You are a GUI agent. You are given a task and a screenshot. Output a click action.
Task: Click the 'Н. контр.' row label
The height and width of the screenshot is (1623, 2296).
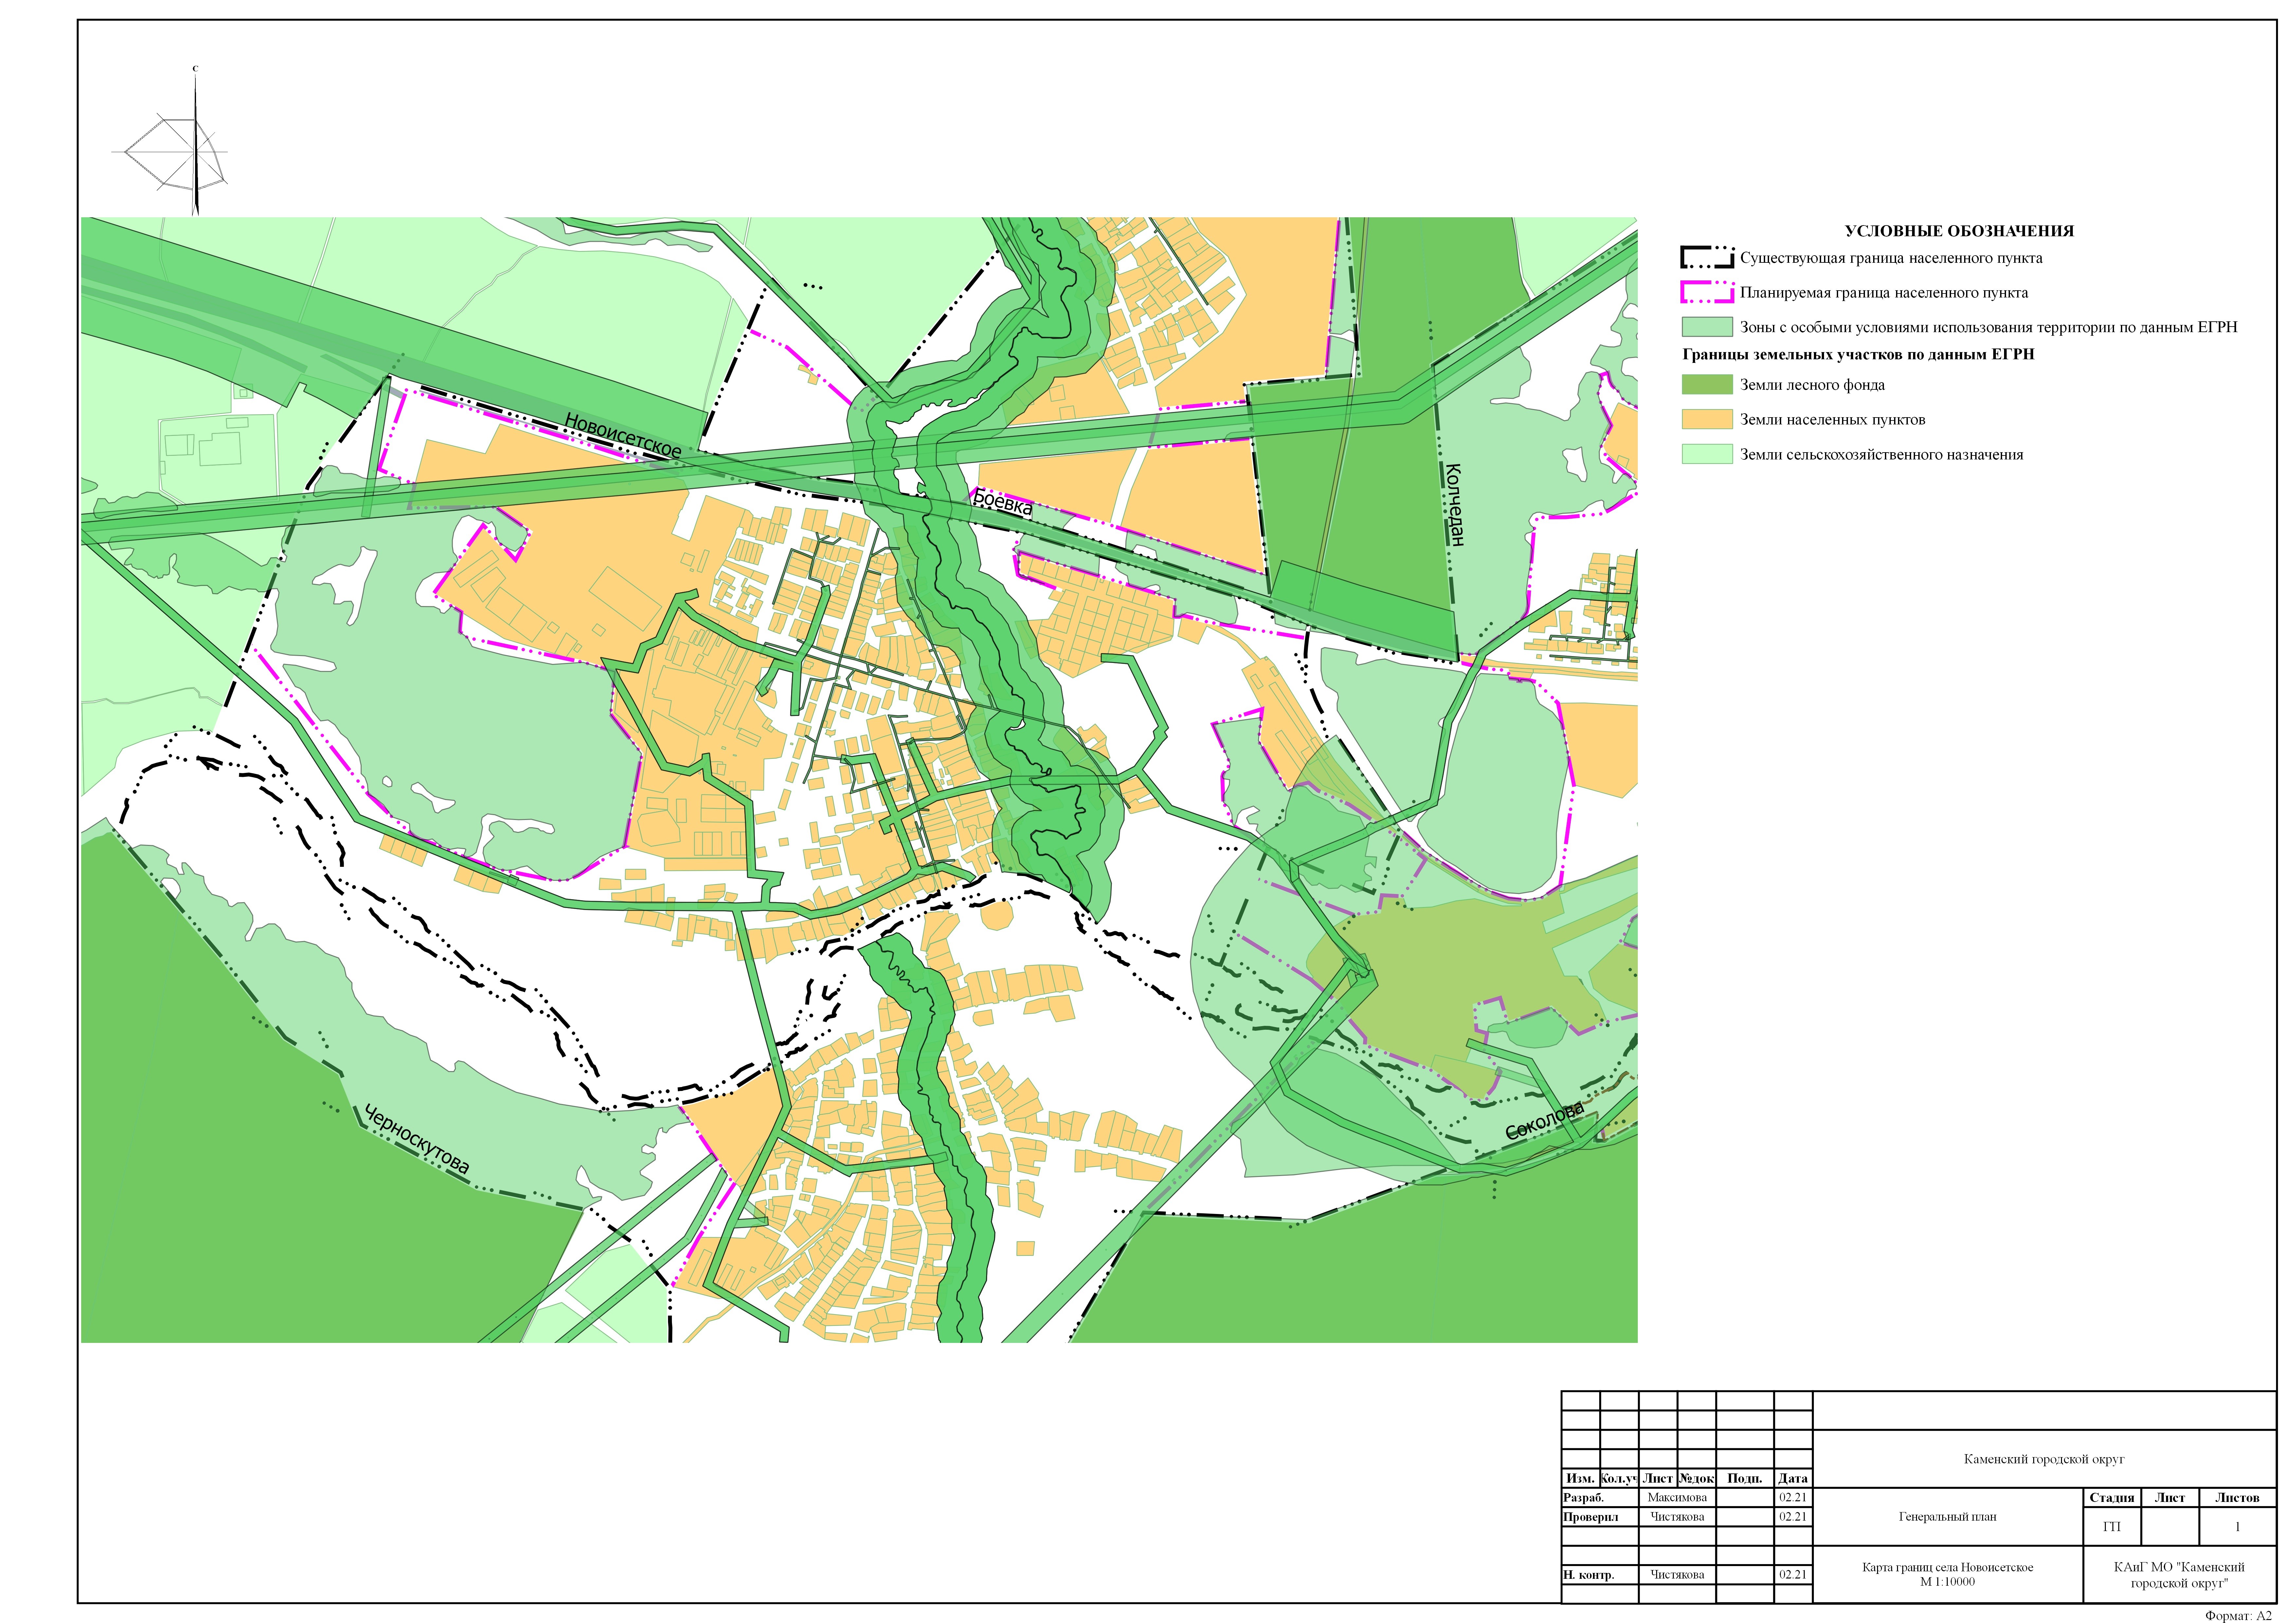coord(1589,1575)
